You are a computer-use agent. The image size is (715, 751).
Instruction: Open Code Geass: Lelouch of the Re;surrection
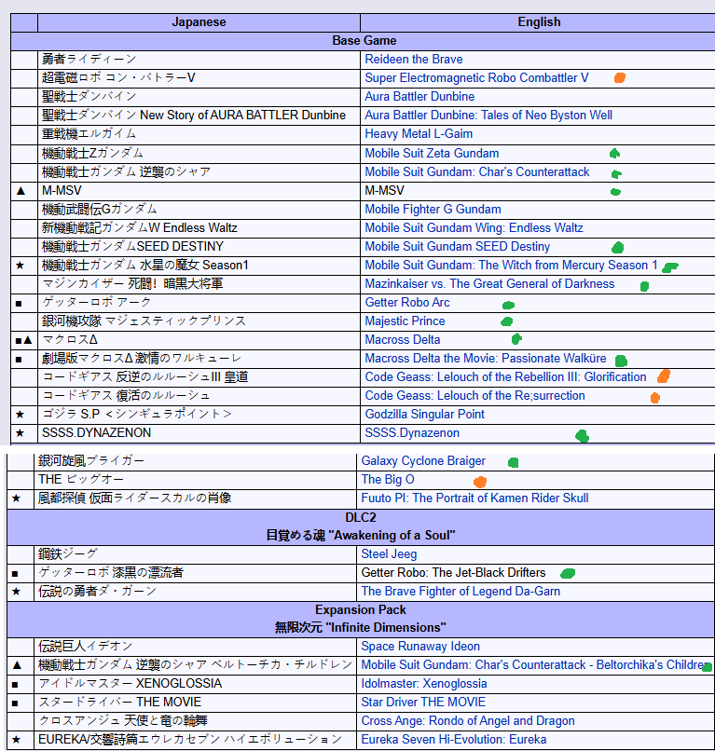click(474, 396)
